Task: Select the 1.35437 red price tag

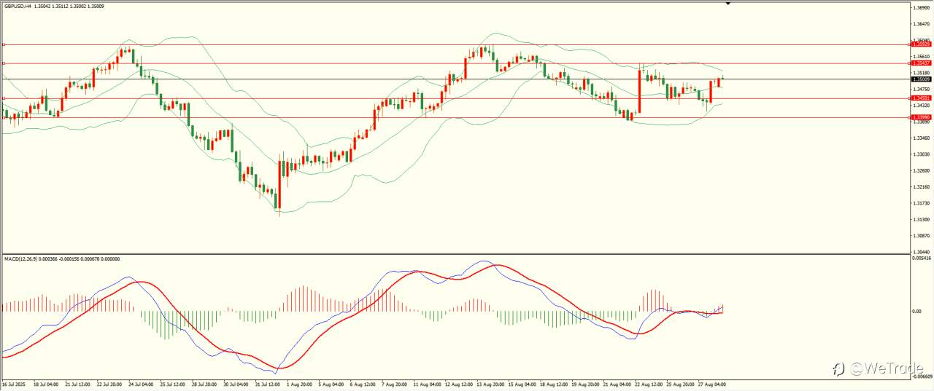Action: (920, 63)
